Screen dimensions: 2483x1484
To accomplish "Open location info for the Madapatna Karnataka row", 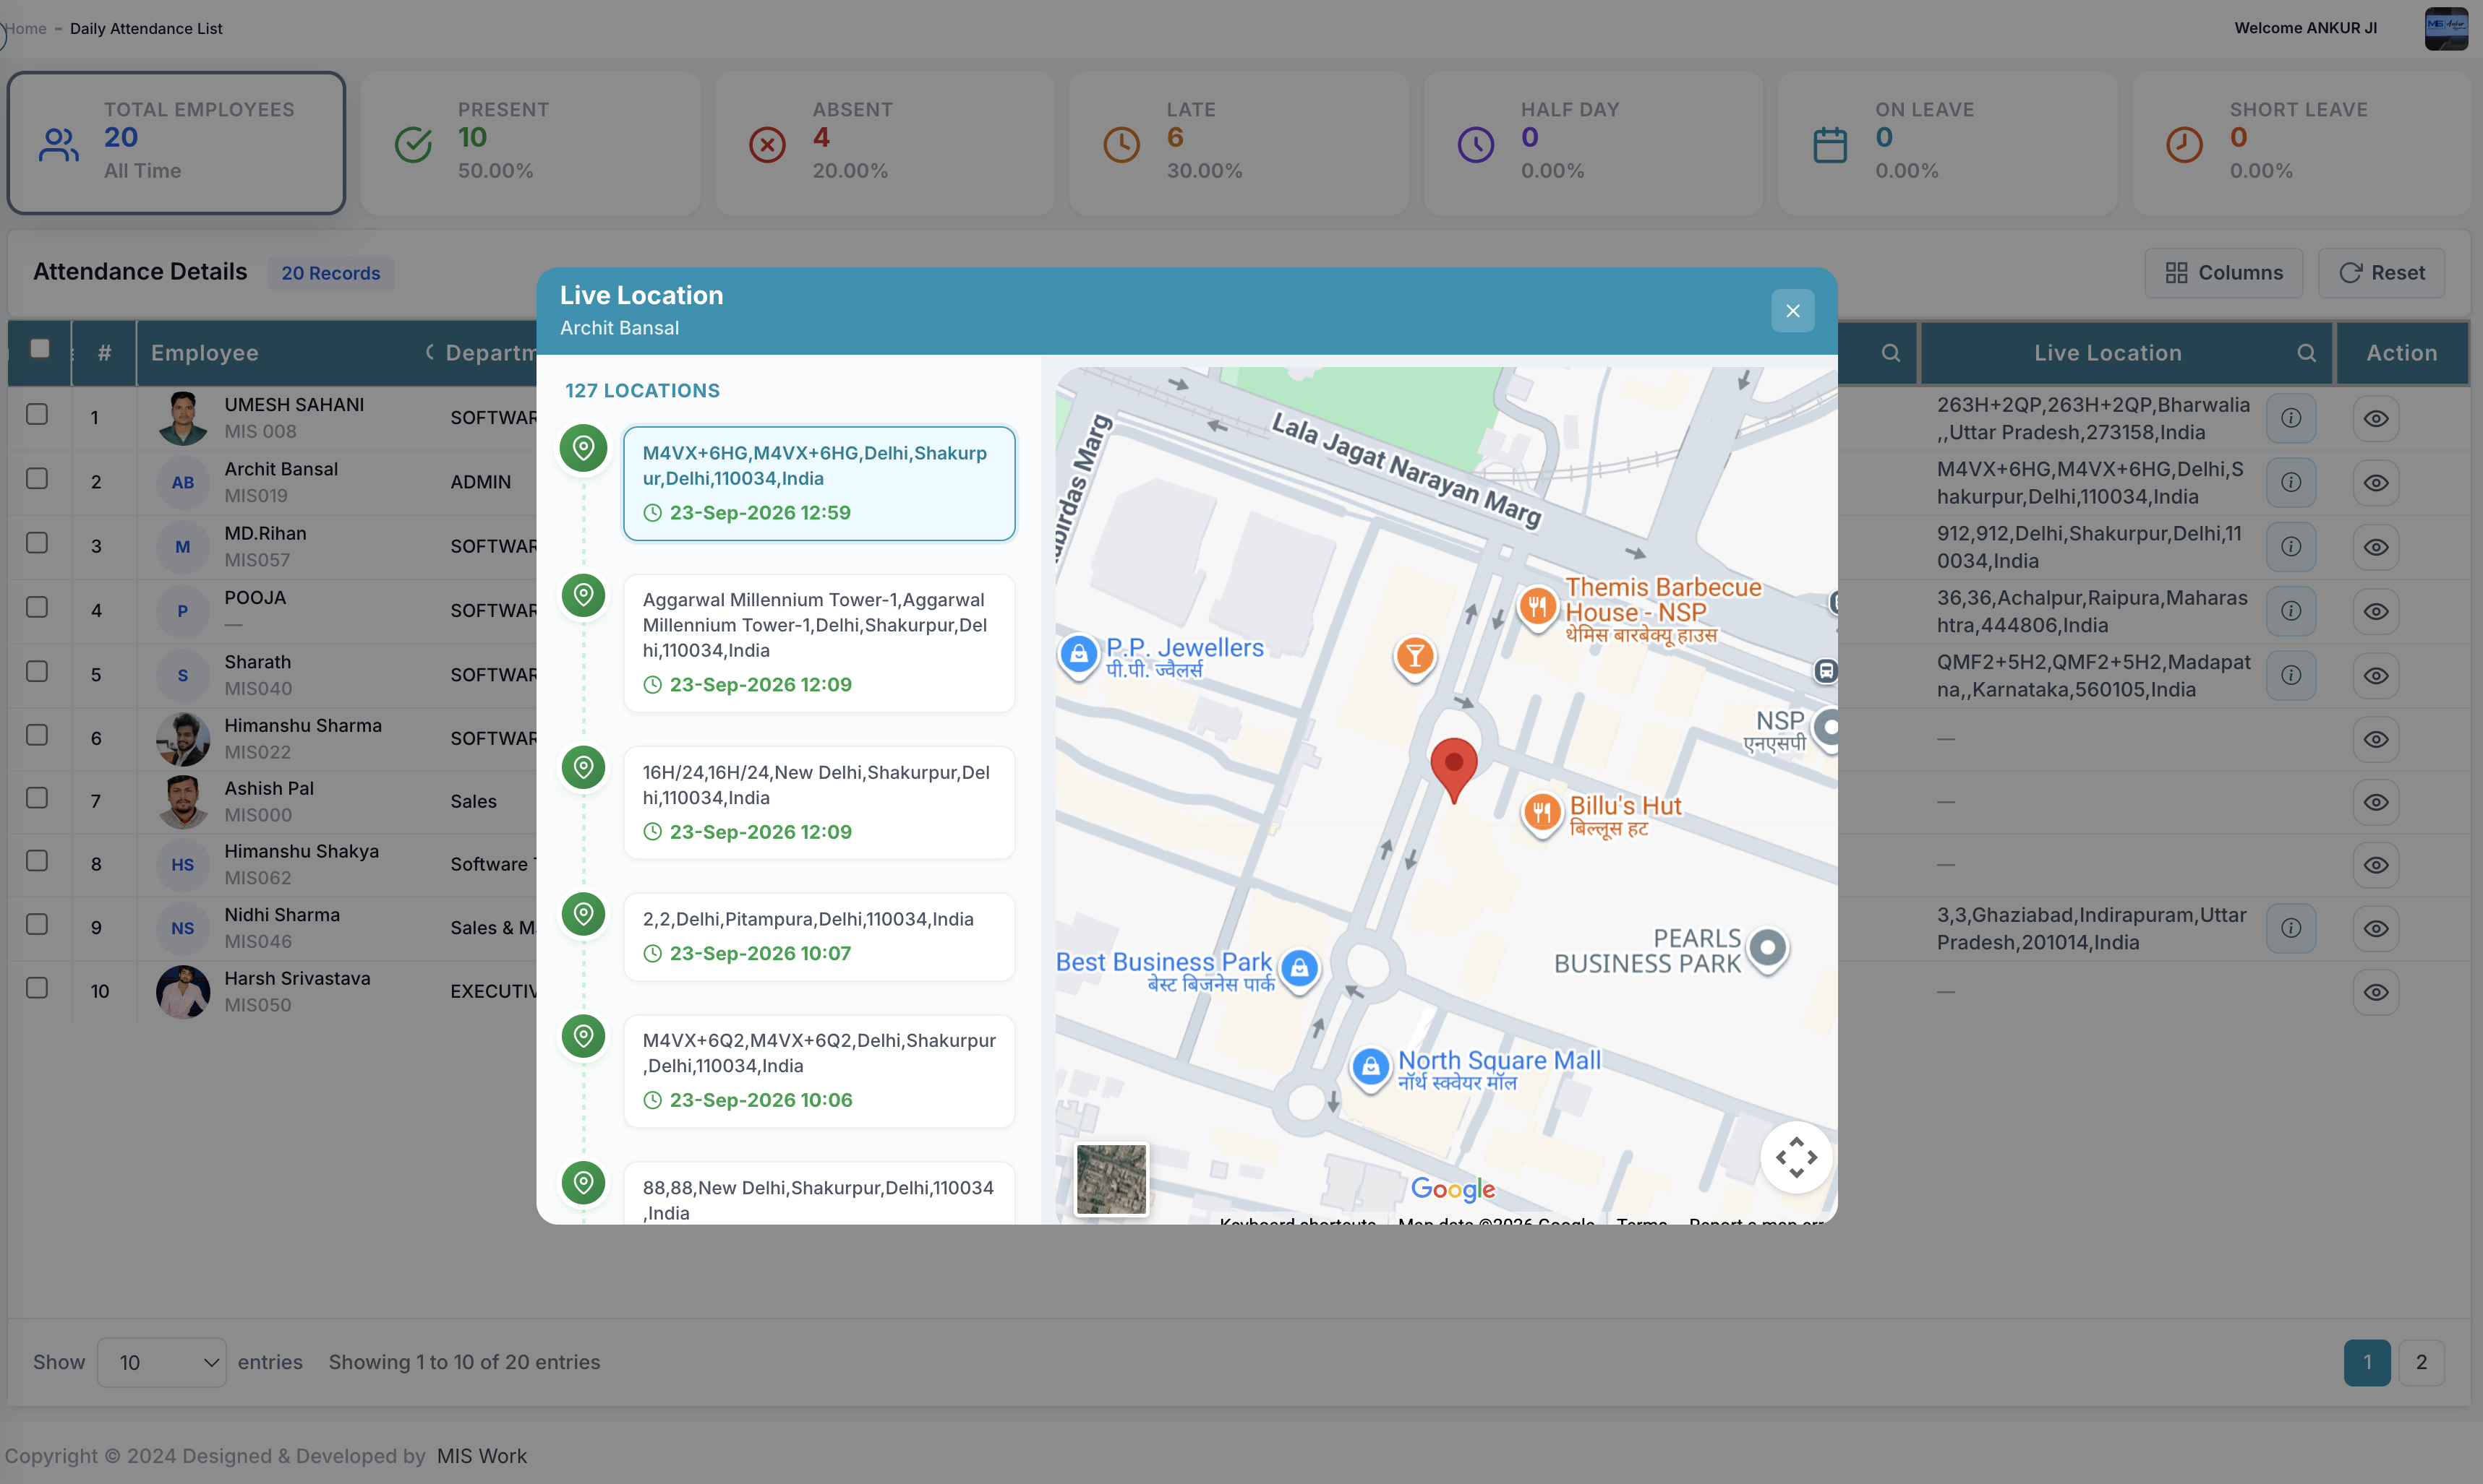I will point(2290,676).
